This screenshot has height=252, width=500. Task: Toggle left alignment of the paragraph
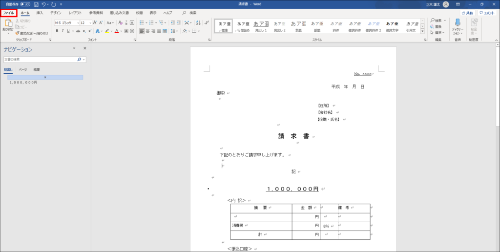[142, 31]
